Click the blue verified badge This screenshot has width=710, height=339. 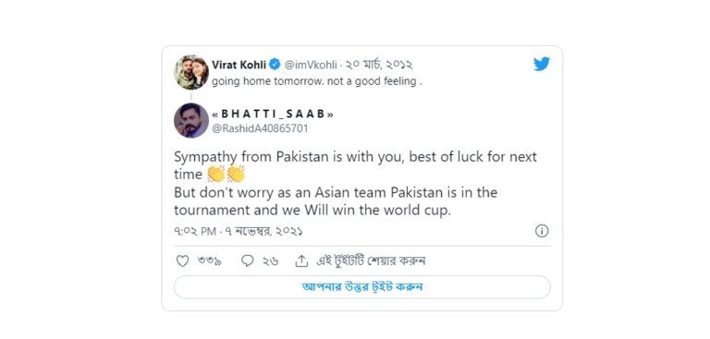click(275, 65)
